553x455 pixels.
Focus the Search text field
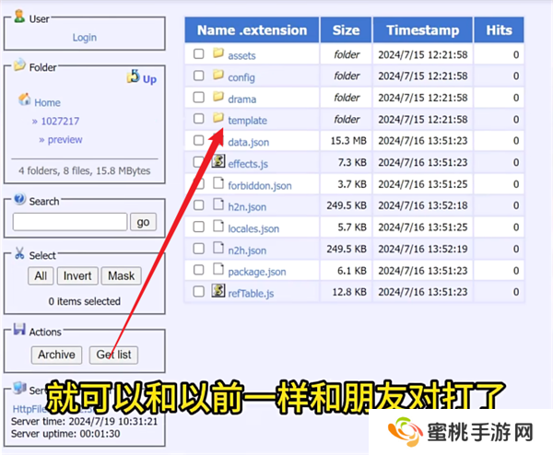(70, 222)
